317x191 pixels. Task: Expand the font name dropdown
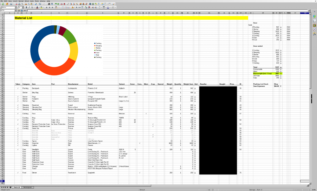click(x=16, y=7)
